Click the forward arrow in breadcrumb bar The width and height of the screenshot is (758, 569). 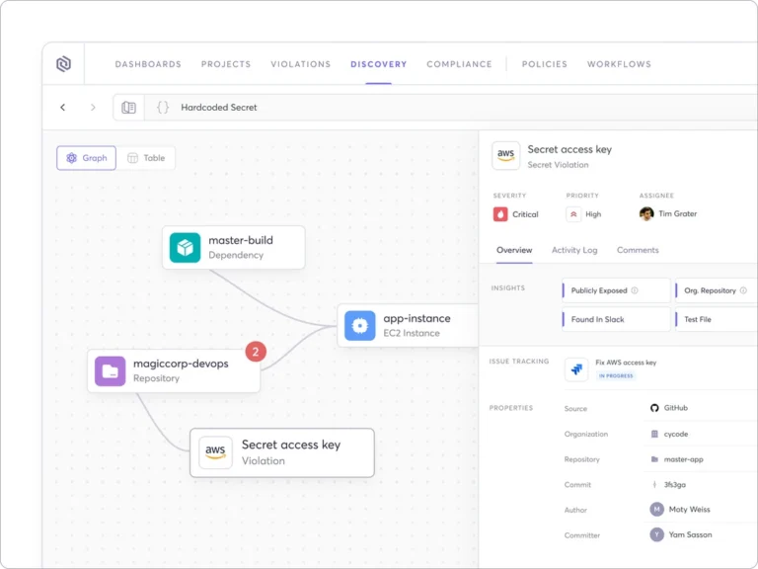pos(93,107)
